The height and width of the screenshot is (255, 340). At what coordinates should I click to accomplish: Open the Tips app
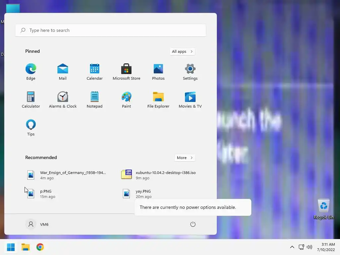31,127
